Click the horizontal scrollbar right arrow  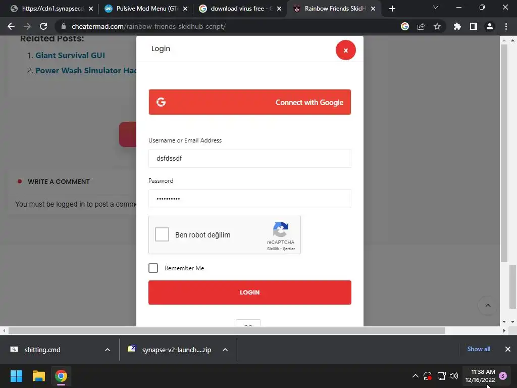[x=504, y=330]
